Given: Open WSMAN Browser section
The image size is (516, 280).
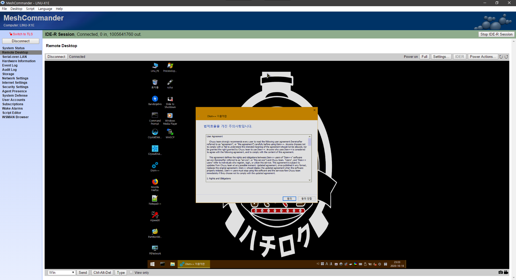Looking at the screenshot, I should click(x=15, y=117).
